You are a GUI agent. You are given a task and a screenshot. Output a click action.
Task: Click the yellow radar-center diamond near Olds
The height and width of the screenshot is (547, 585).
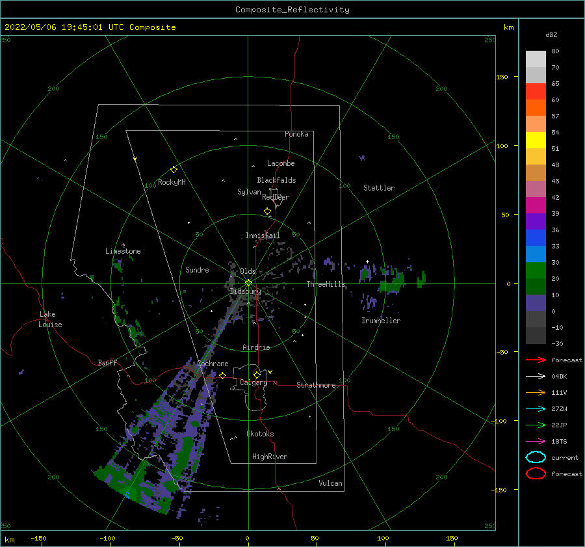click(x=248, y=283)
